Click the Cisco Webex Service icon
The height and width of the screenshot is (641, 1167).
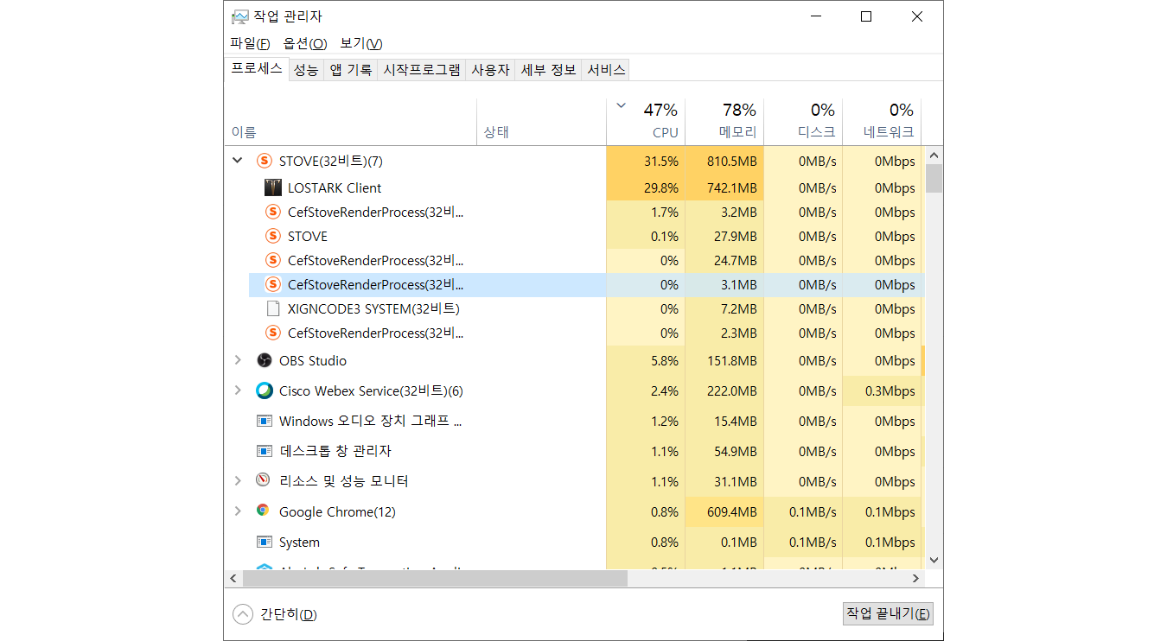pyautogui.click(x=265, y=390)
